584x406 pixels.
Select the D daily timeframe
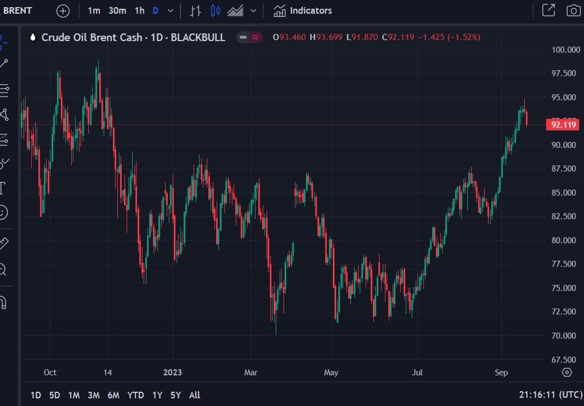[x=156, y=11]
